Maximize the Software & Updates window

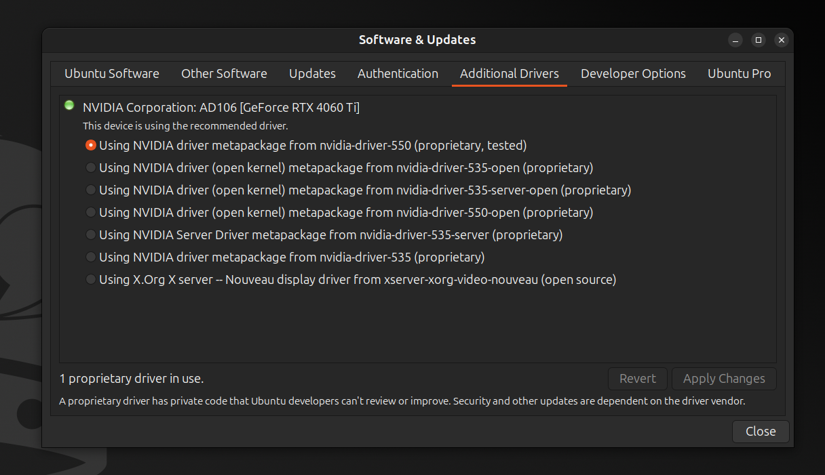tap(759, 40)
